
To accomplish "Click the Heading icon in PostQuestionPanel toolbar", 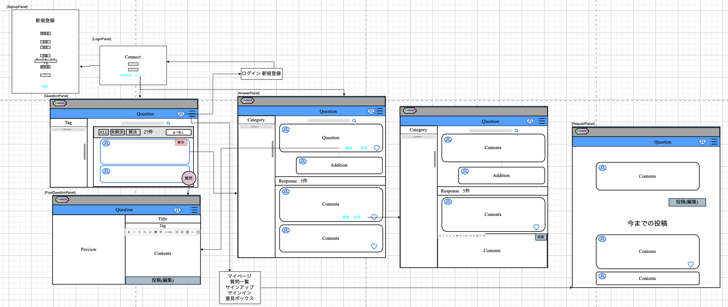I will [145, 232].
